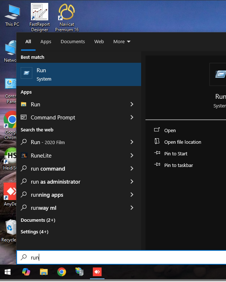Viewport: 226px width, 282px height.
Task: Expand the Run app folder result arrow
Action: pyautogui.click(x=132, y=105)
